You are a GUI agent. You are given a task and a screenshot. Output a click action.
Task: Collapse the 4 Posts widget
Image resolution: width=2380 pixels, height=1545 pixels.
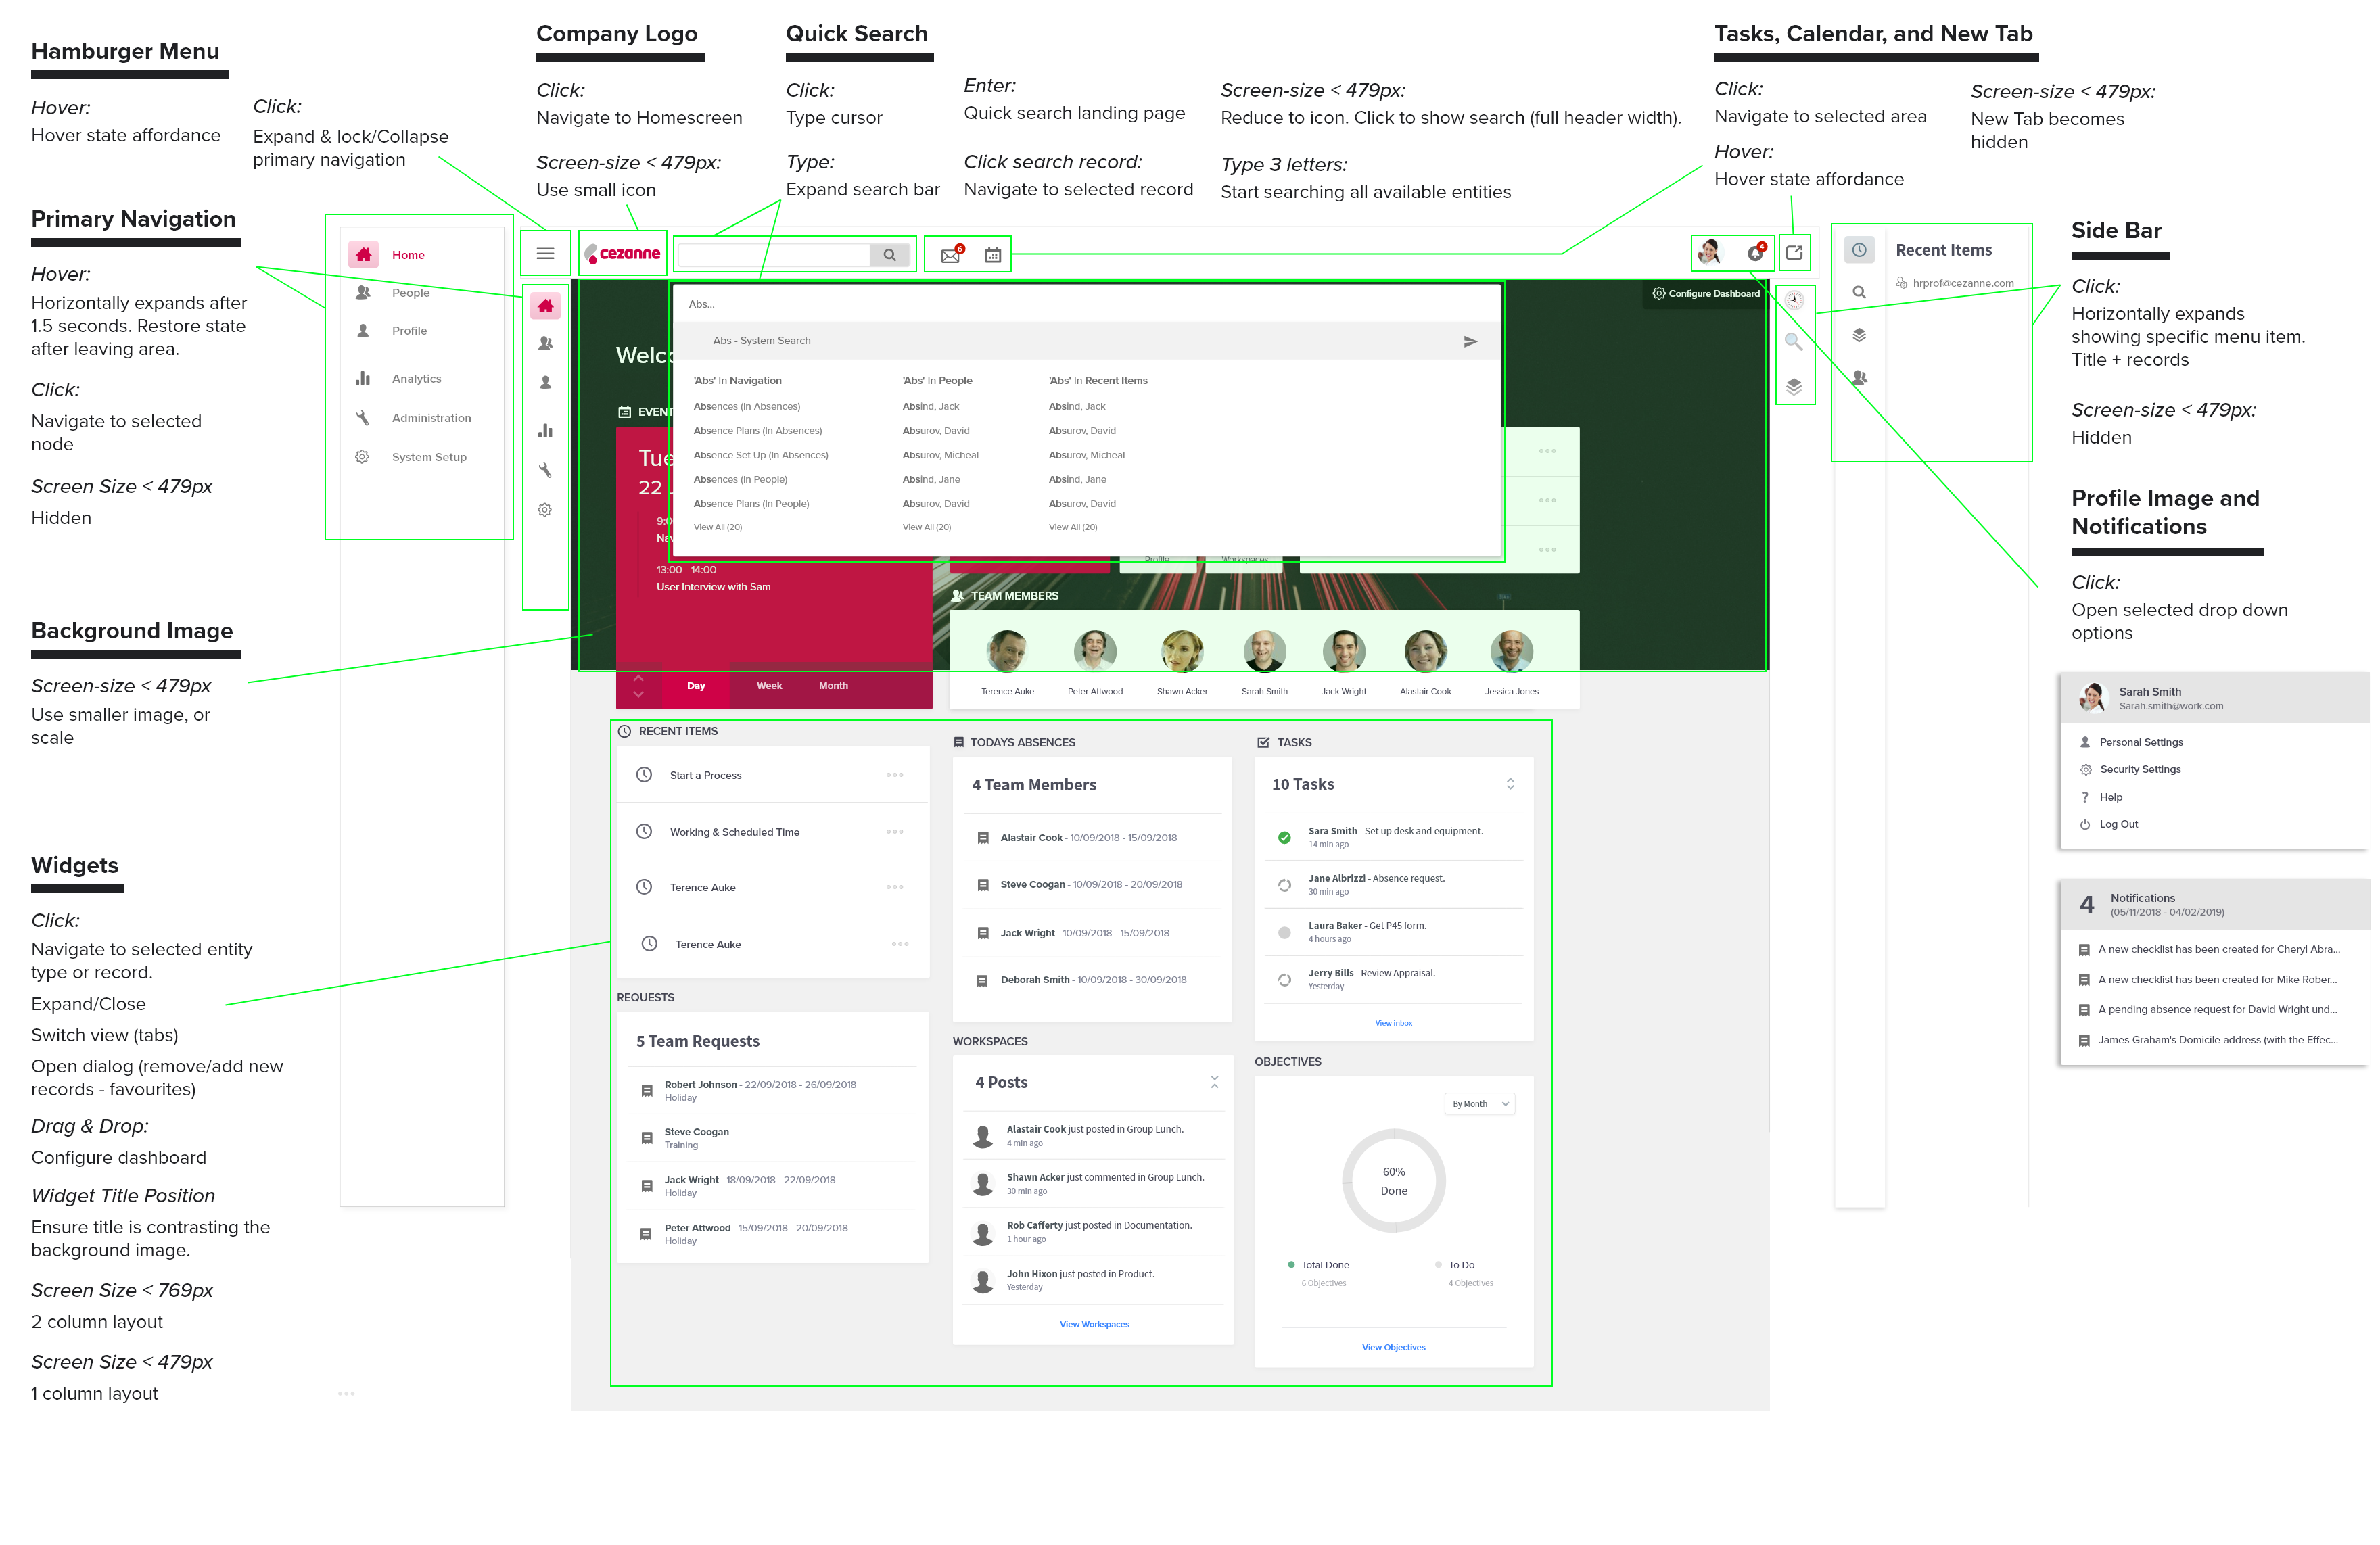click(x=1214, y=1082)
